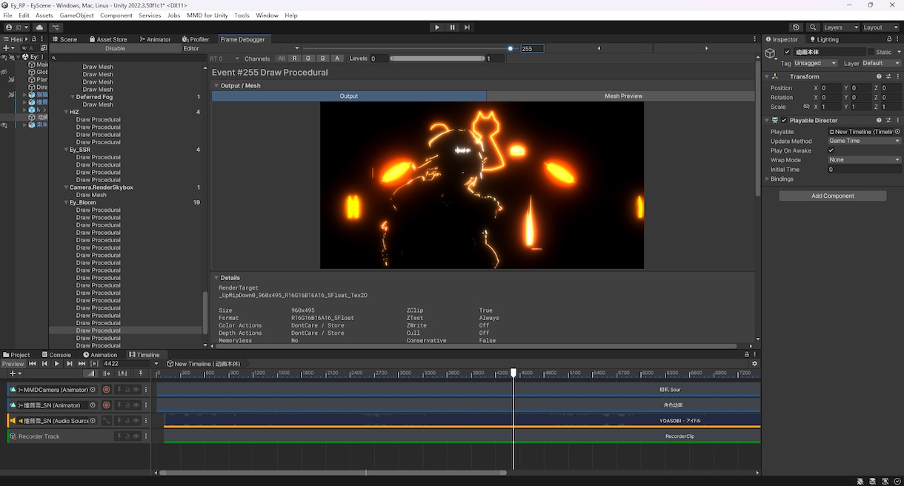Switch to the Scene tab

[65, 39]
